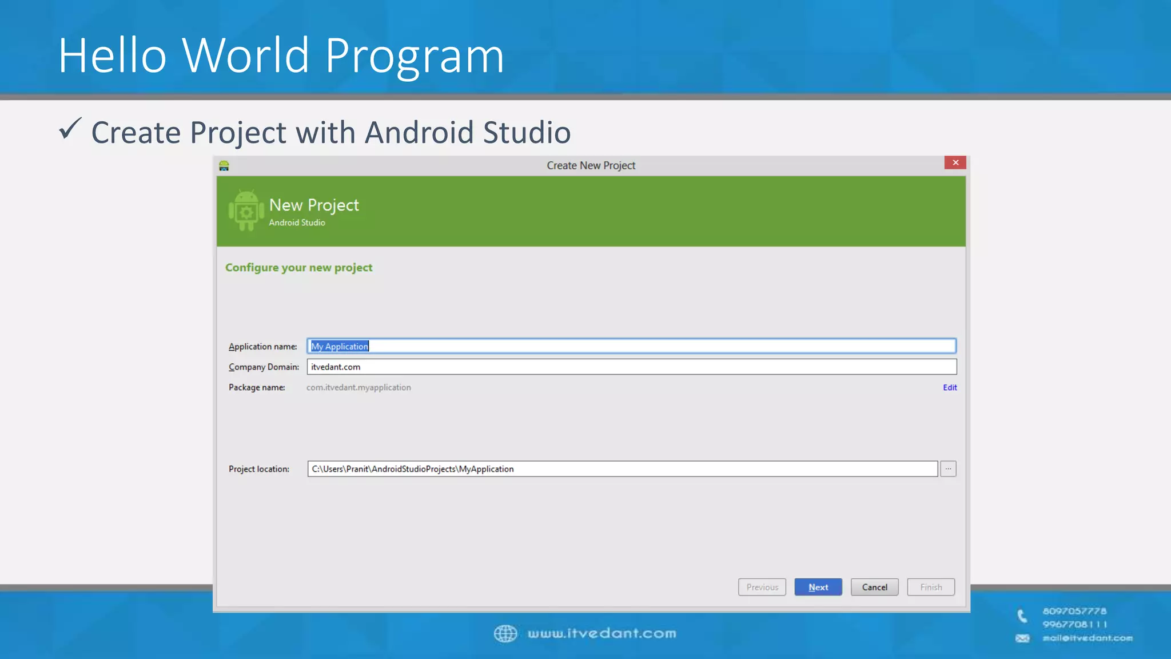This screenshot has width=1171, height=659.
Task: Click the Edit link for package name
Action: point(950,387)
